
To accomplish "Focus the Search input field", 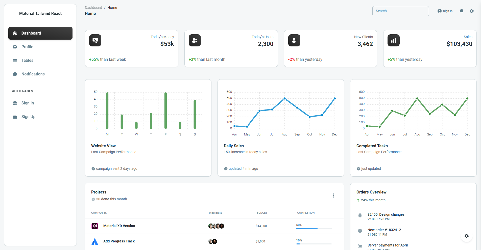I will pos(400,11).
